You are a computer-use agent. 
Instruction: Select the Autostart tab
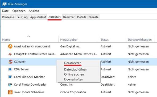point(55,17)
